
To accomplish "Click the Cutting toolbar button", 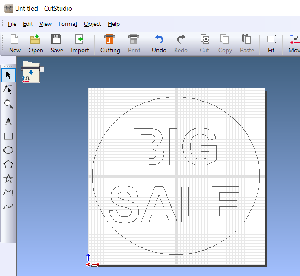I will 110,44.
